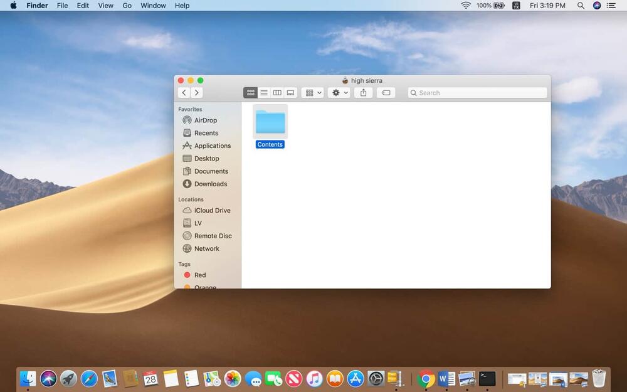Viewport: 627px width, 392px height.
Task: Open the Action gear dropdown menu
Action: point(339,93)
